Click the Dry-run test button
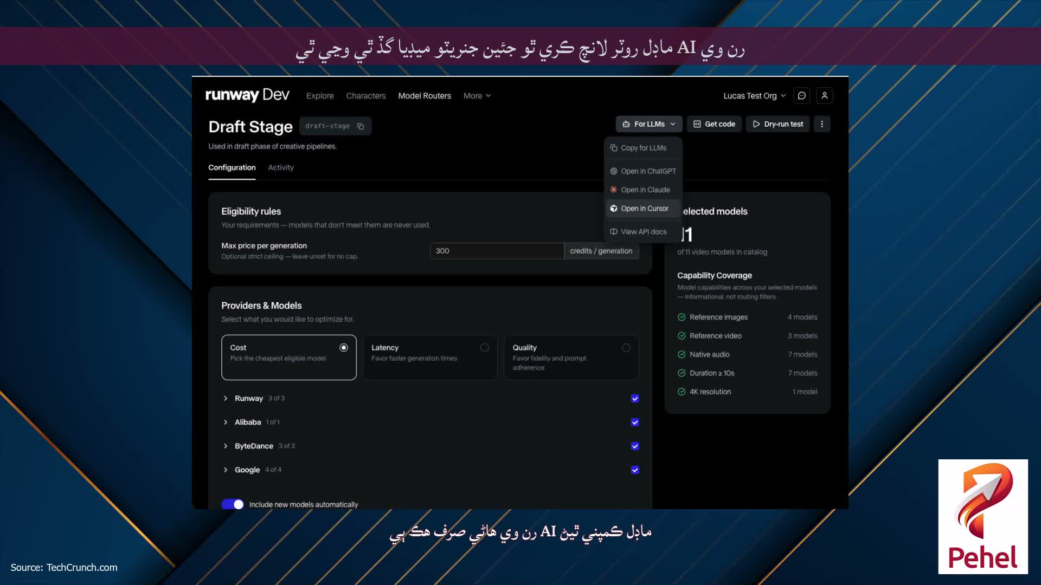Image resolution: width=1041 pixels, height=585 pixels. tap(778, 124)
